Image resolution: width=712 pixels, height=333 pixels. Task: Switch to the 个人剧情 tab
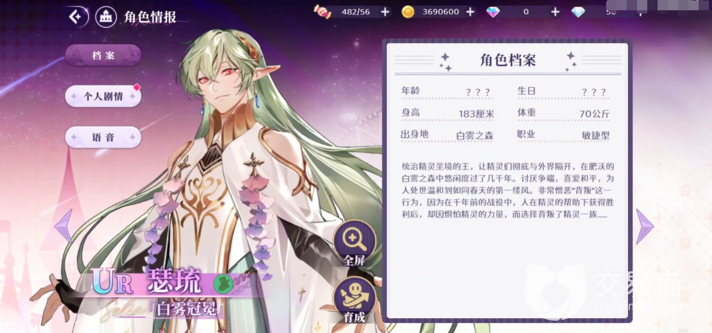103,96
